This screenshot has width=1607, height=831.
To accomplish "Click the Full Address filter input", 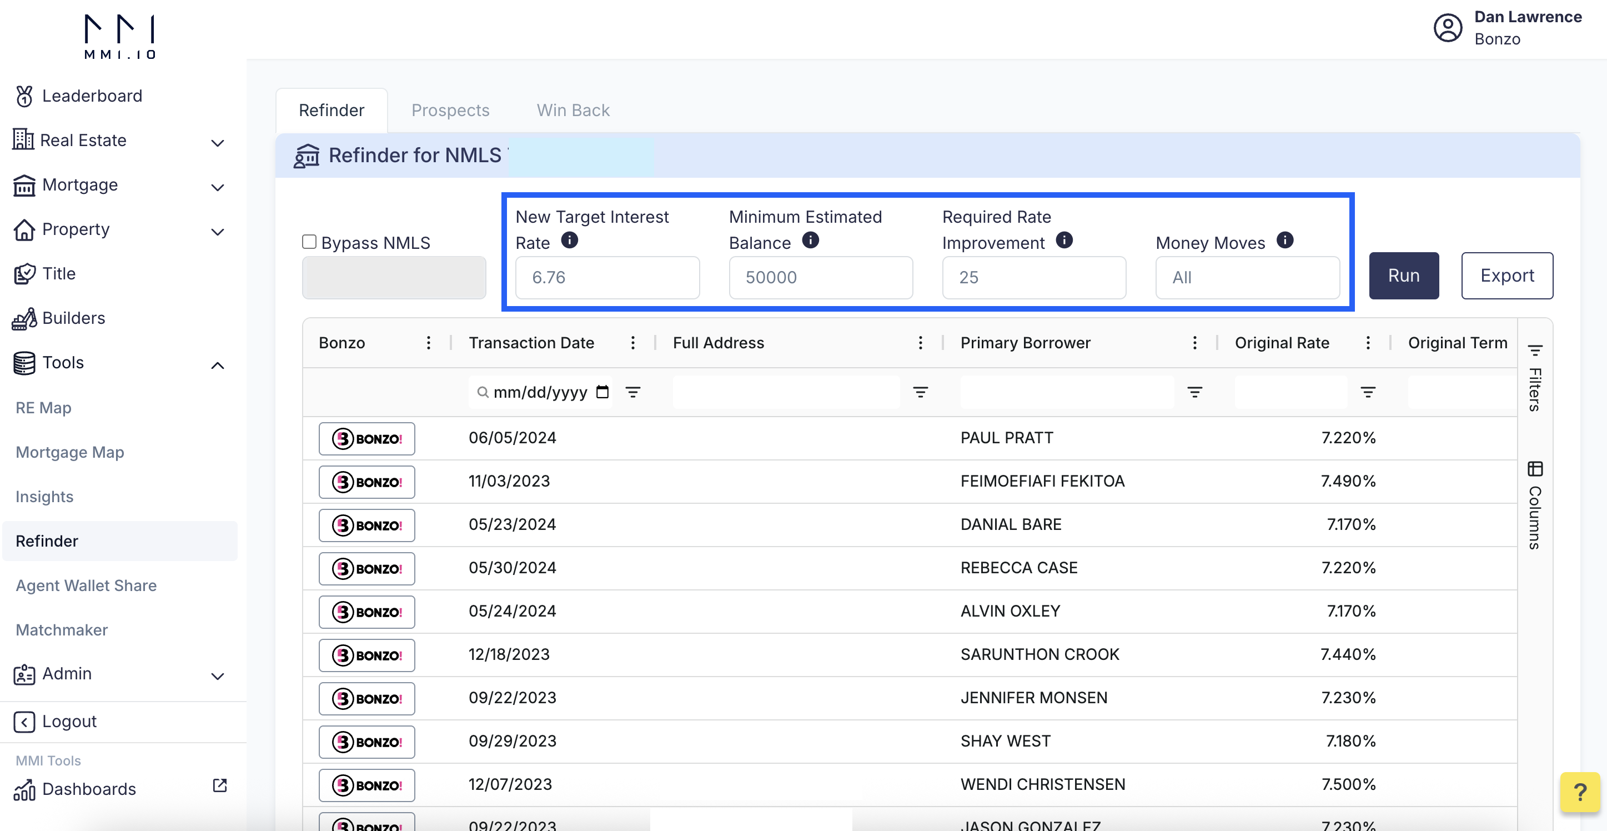I will click(786, 392).
